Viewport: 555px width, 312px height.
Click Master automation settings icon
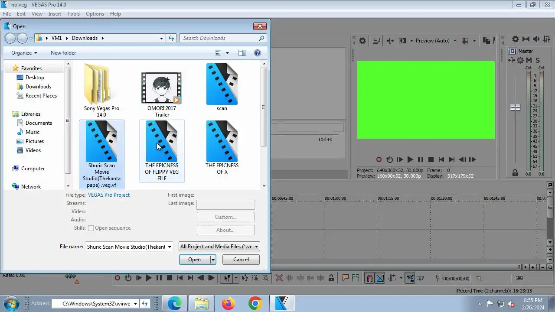520,60
